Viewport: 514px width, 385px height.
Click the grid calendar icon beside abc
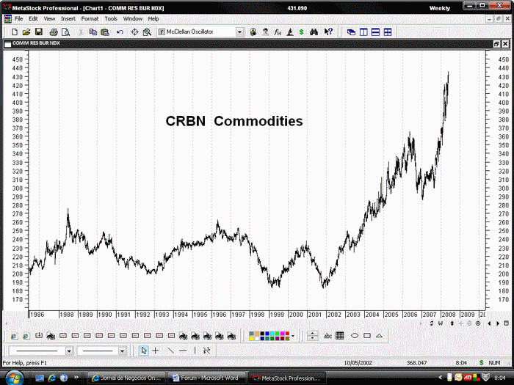tap(340, 336)
